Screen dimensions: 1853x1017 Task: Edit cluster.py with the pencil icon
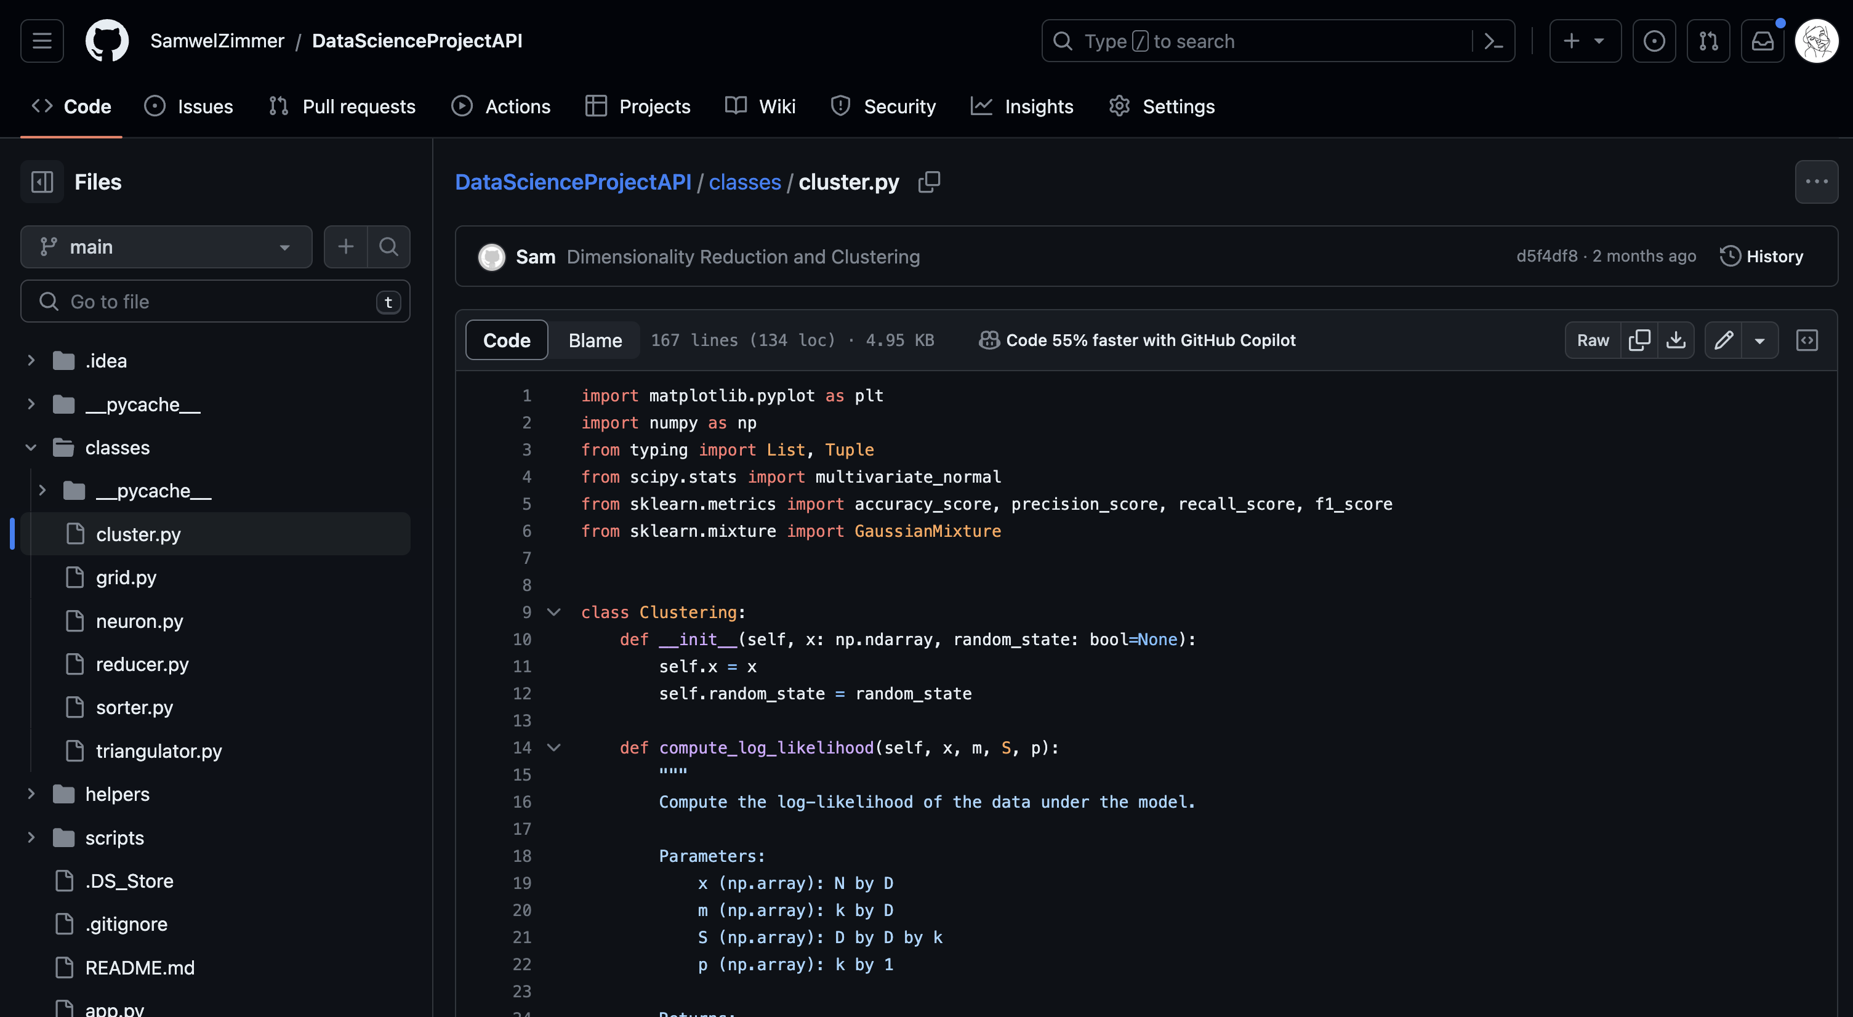1724,339
